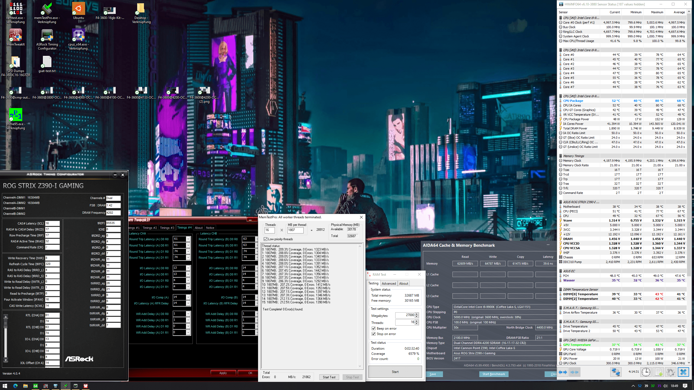This screenshot has height=390, width=694.
Task: Uncheck Low priority threads in MemTestPro
Action: (266, 239)
